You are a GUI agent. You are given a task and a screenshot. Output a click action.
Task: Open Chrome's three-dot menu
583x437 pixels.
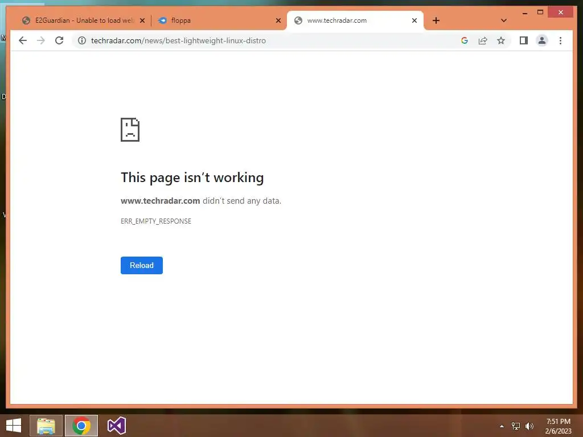[x=560, y=40]
